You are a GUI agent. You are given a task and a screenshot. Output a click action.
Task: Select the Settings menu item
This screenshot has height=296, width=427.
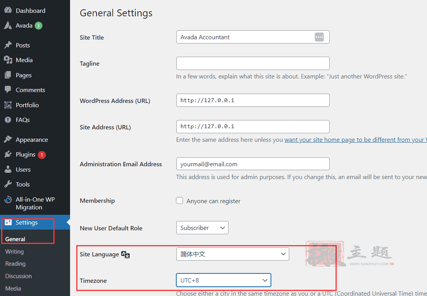[35, 222]
